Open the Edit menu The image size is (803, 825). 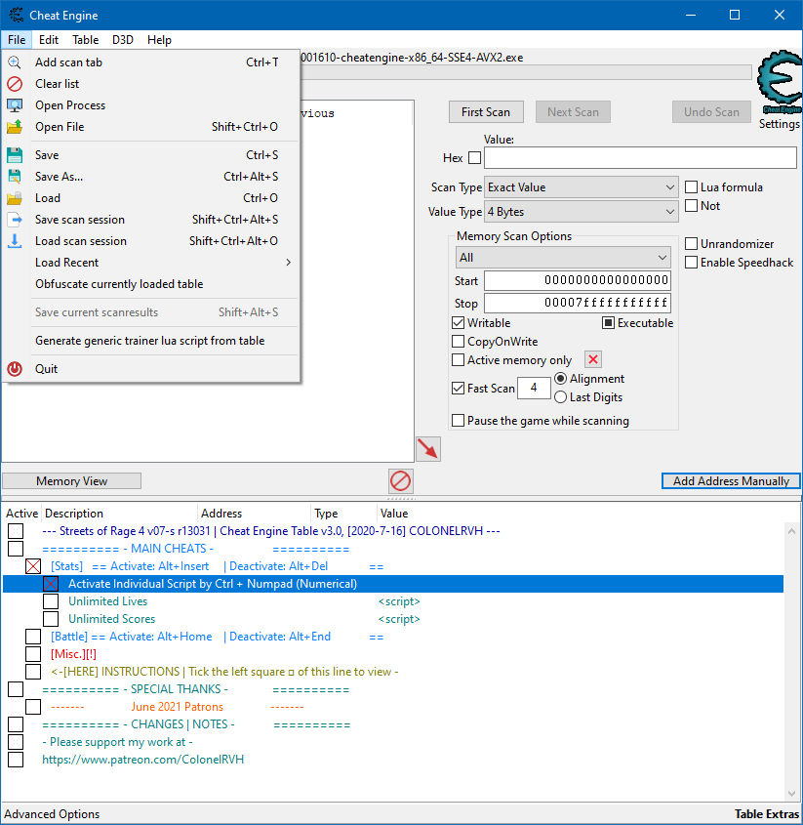pos(49,40)
